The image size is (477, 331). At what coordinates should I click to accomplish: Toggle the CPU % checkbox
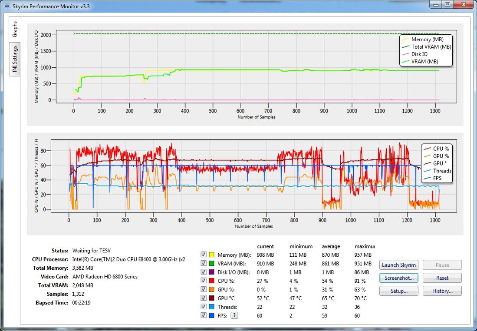204,281
